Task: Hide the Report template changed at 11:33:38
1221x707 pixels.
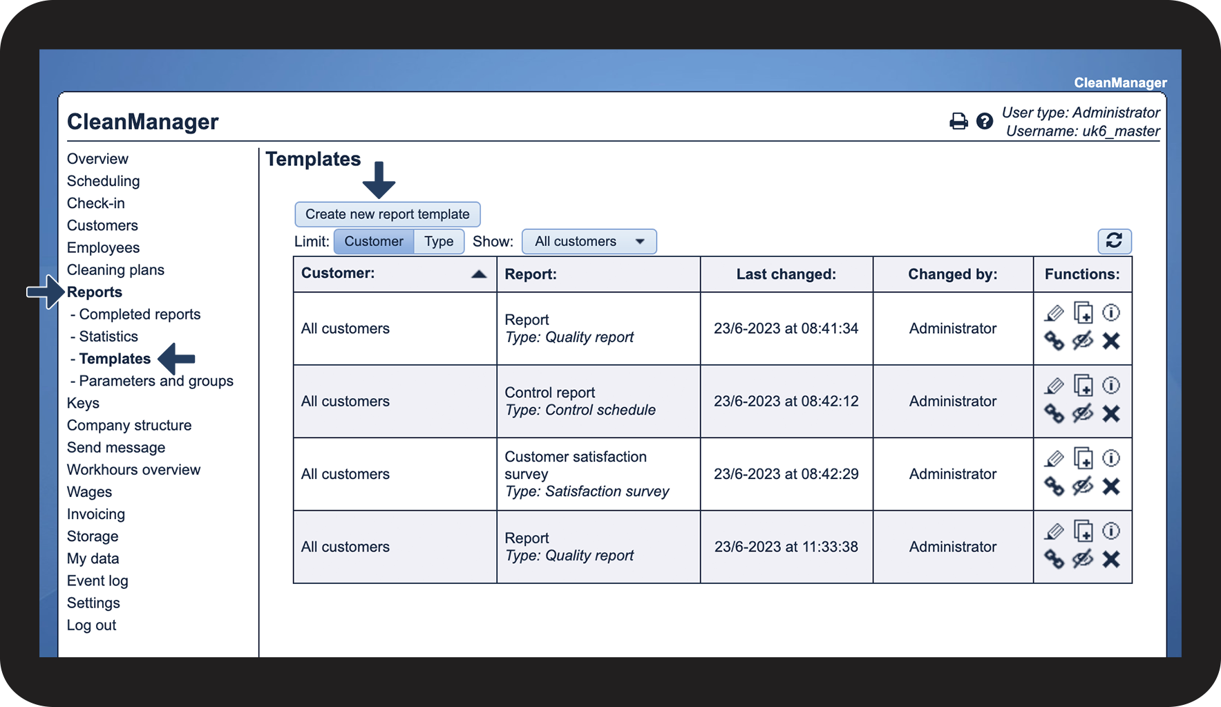Action: pos(1083,560)
